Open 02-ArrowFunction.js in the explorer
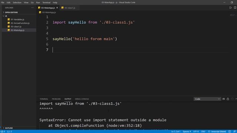Image resolution: width=237 pixels, height=133 pixels. coord(19,23)
